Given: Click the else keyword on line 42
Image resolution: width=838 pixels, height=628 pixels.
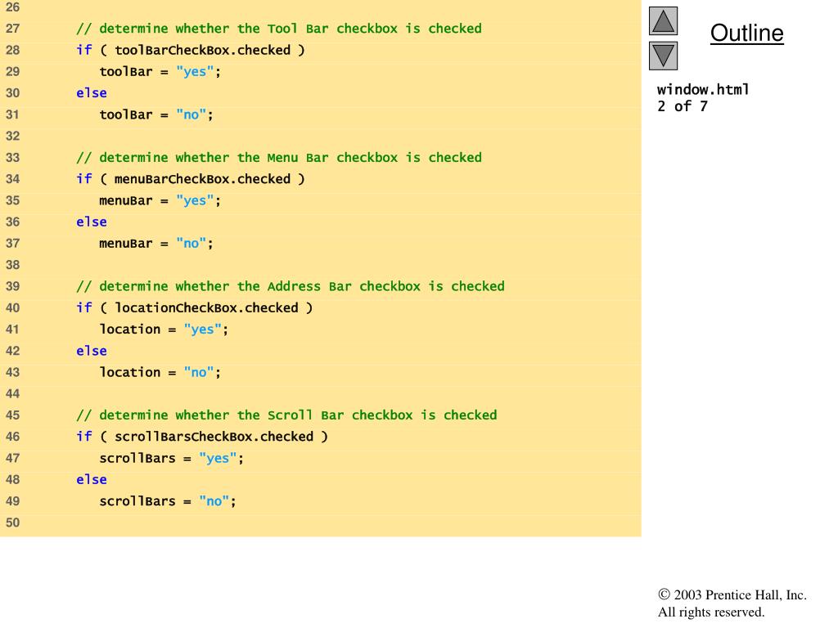Looking at the screenshot, I should 92,351.
